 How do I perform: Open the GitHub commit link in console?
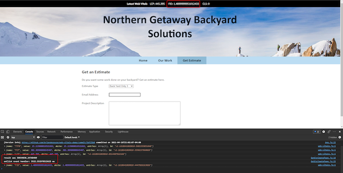[58, 142]
